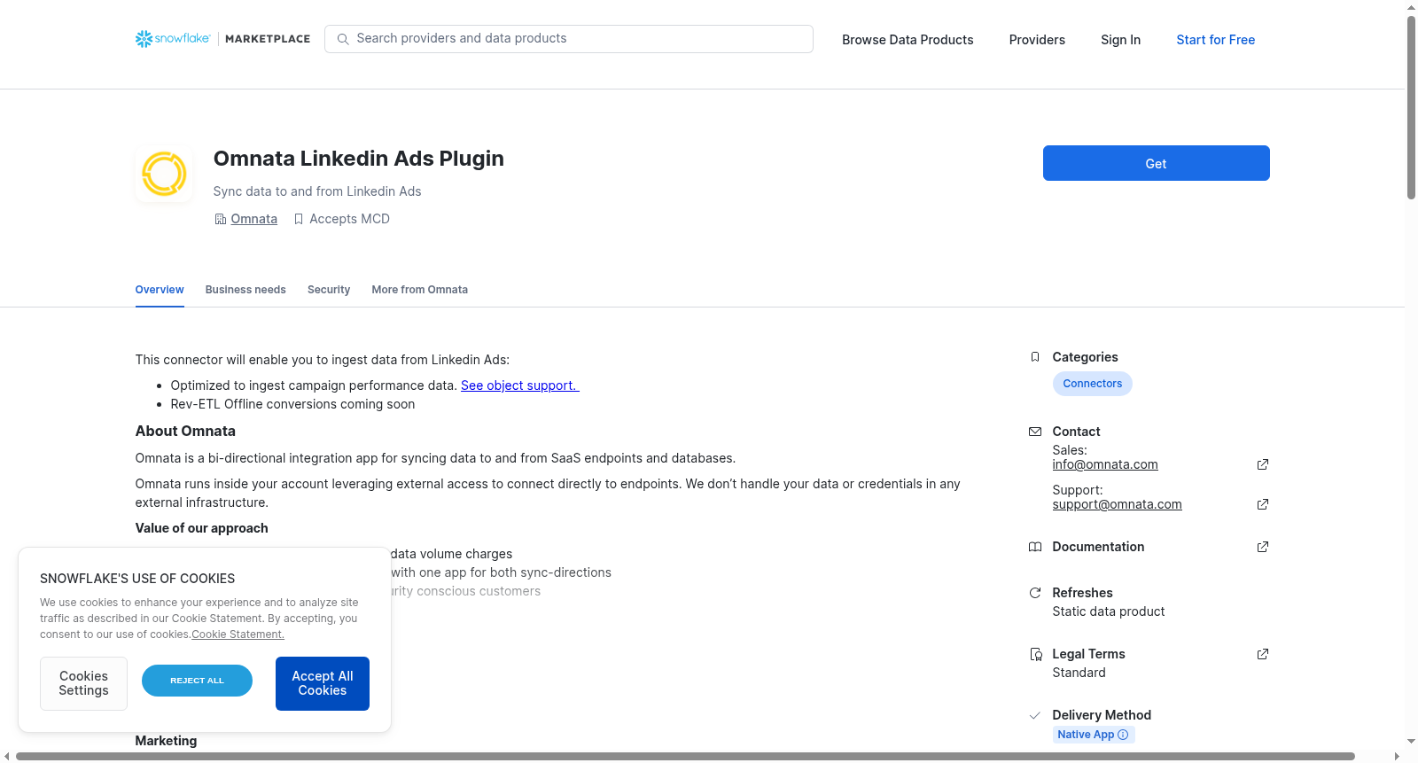Image resolution: width=1418 pixels, height=763 pixels.
Task: Open Cookies Settings in cookie banner
Action: tap(83, 683)
